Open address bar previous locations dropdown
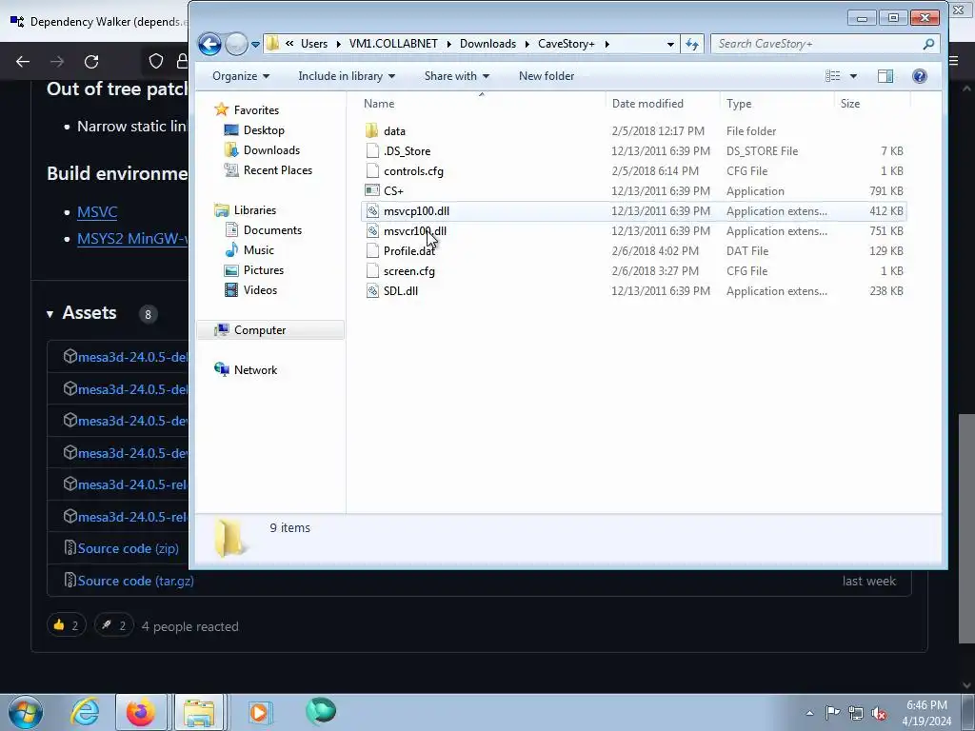The width and height of the screenshot is (975, 731). coord(670,44)
